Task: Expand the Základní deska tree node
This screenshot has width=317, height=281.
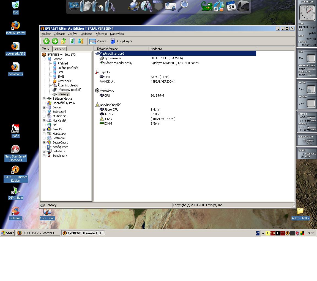Action: pos(44,99)
